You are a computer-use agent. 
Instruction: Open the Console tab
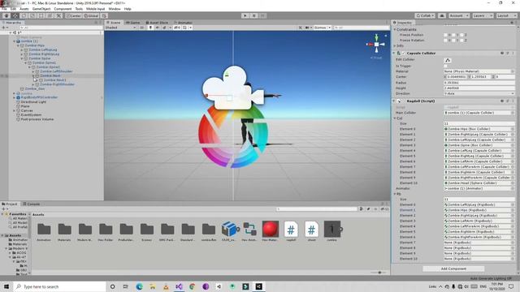pos(32,204)
